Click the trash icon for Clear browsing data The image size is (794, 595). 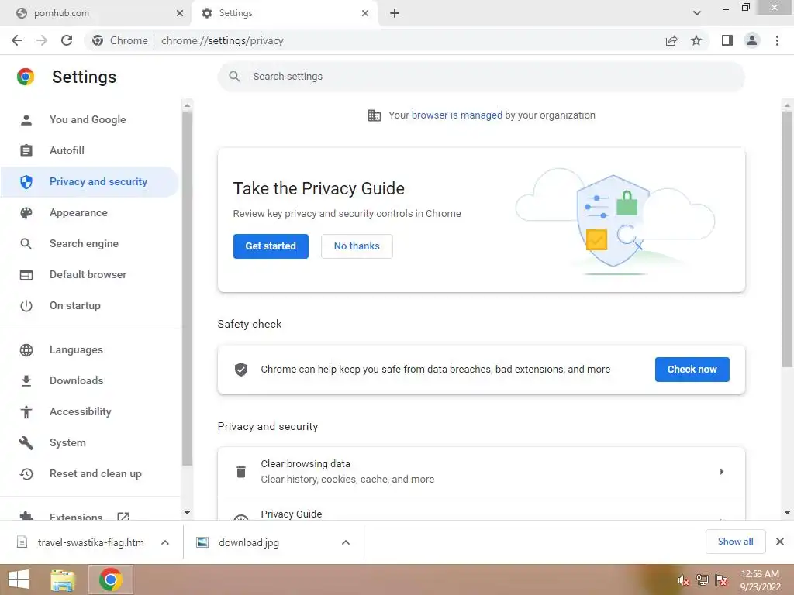(x=241, y=472)
